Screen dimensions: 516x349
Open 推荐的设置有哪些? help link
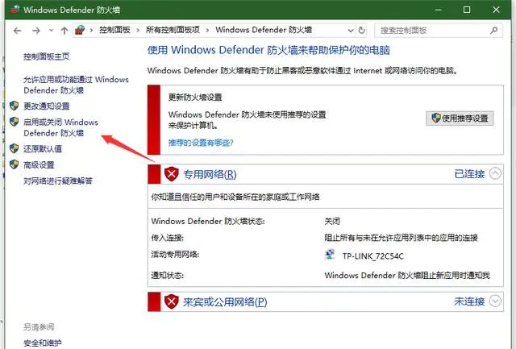coord(201,143)
